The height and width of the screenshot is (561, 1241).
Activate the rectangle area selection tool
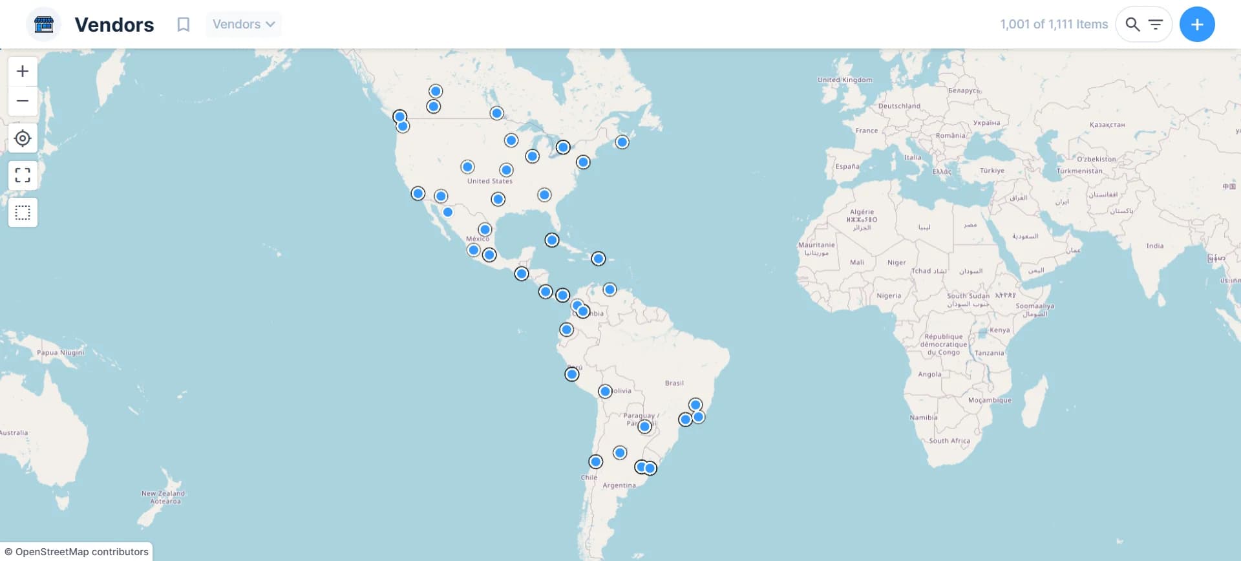tap(23, 213)
